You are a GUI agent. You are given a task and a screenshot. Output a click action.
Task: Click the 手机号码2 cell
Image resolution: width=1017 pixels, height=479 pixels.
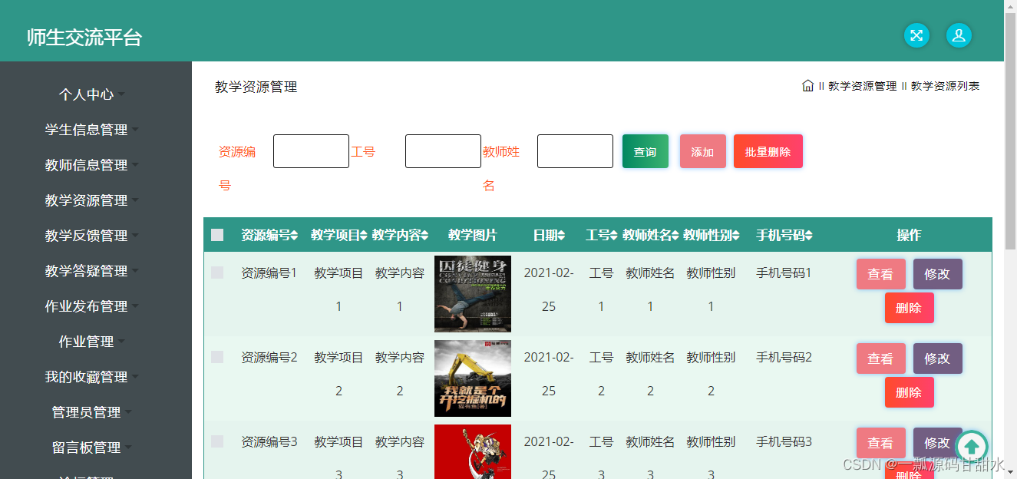tap(784, 357)
